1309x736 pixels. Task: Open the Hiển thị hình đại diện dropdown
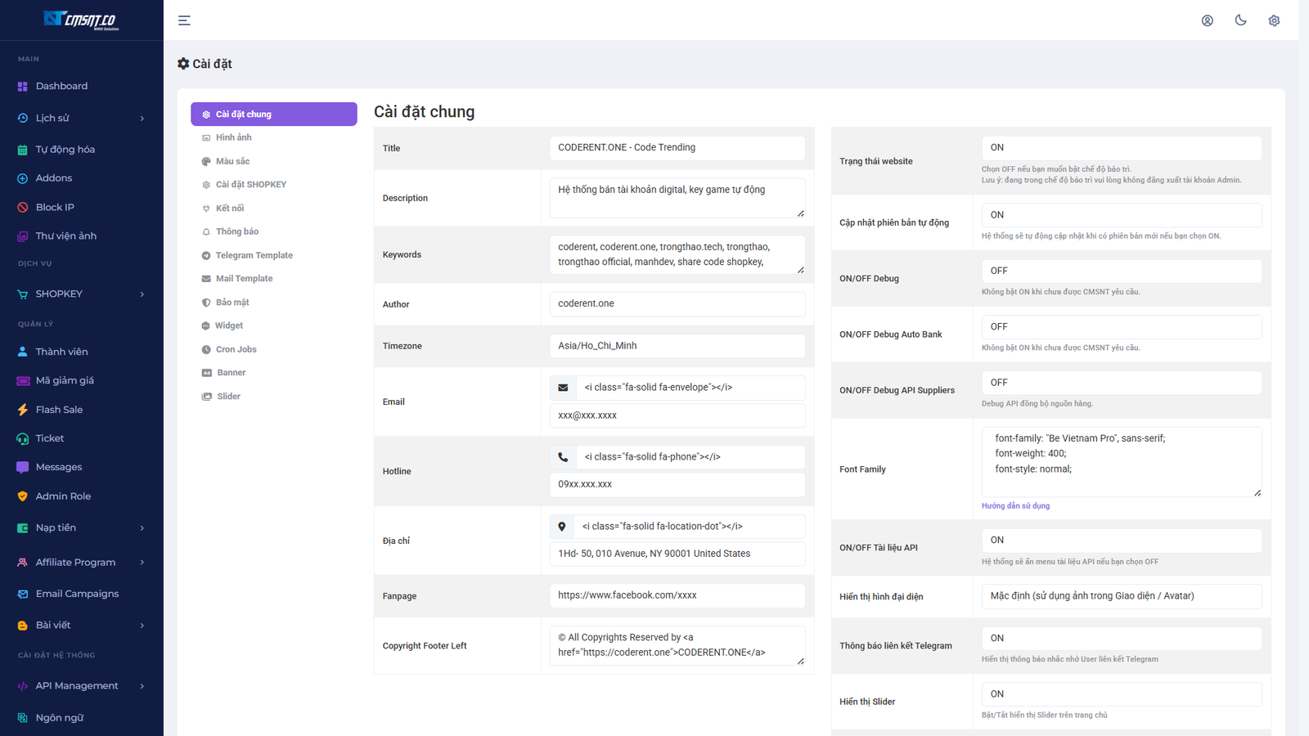[x=1121, y=596]
